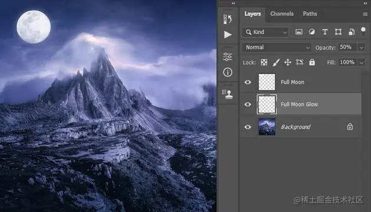The width and height of the screenshot is (371, 212).
Task: Collapse the left icon panel dock arrows
Action: pyautogui.click(x=233, y=3)
